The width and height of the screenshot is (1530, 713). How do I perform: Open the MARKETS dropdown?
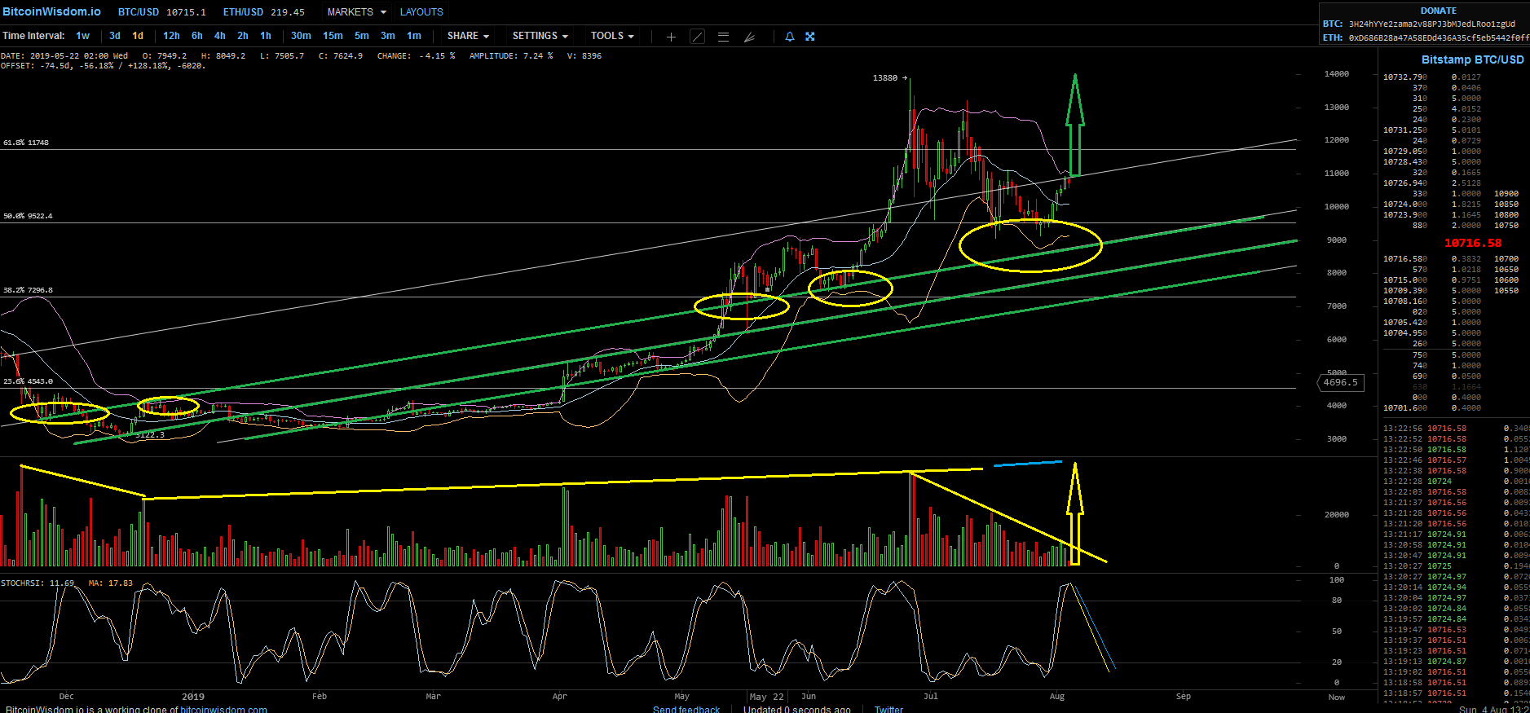pyautogui.click(x=357, y=12)
